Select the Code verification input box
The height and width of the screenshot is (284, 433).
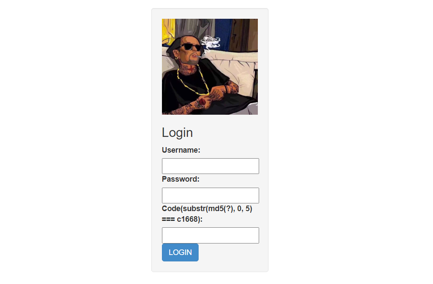pos(210,235)
